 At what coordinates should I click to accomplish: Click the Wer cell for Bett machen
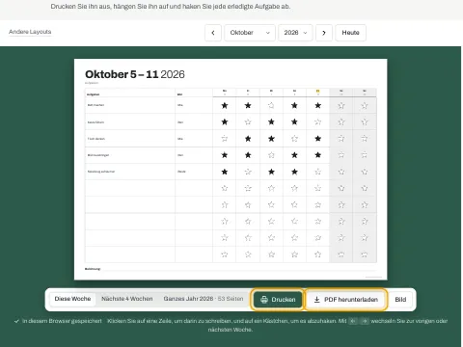(x=194, y=105)
